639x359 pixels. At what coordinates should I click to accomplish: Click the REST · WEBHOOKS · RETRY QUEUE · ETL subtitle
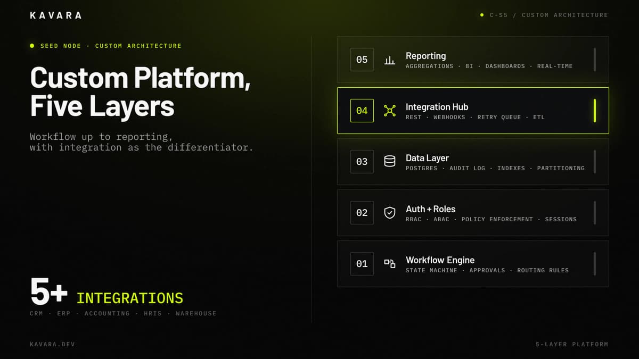point(475,117)
